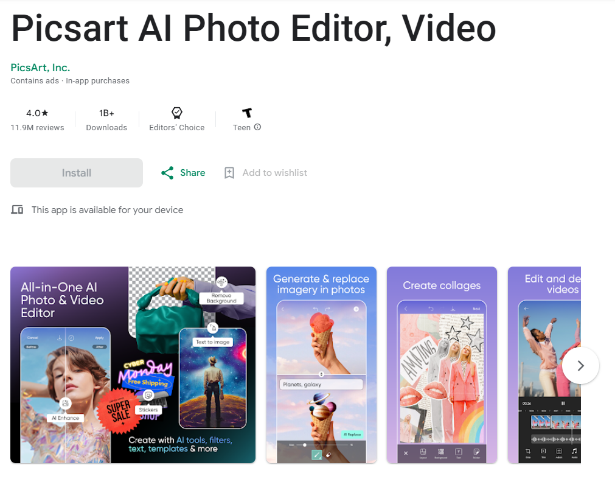Click Add to wishlist text

(274, 173)
